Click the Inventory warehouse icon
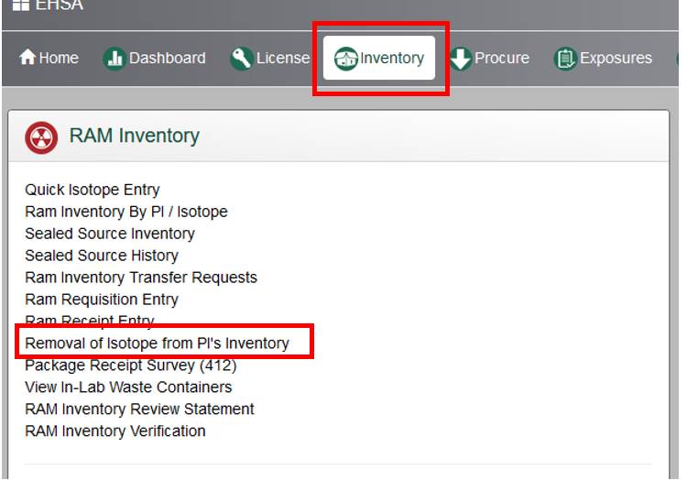 pyautogui.click(x=346, y=59)
